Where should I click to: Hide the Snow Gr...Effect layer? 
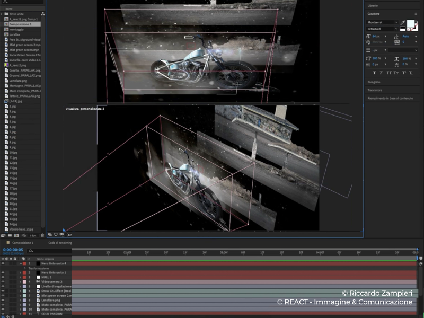pos(3,291)
